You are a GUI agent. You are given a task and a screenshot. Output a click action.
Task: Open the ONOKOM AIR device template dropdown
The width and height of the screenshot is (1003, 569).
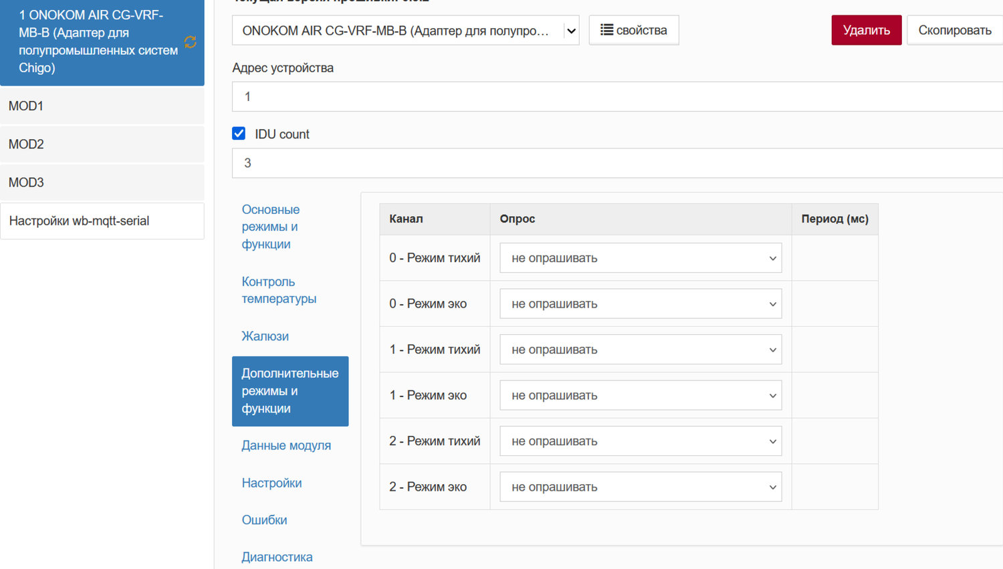click(x=405, y=31)
